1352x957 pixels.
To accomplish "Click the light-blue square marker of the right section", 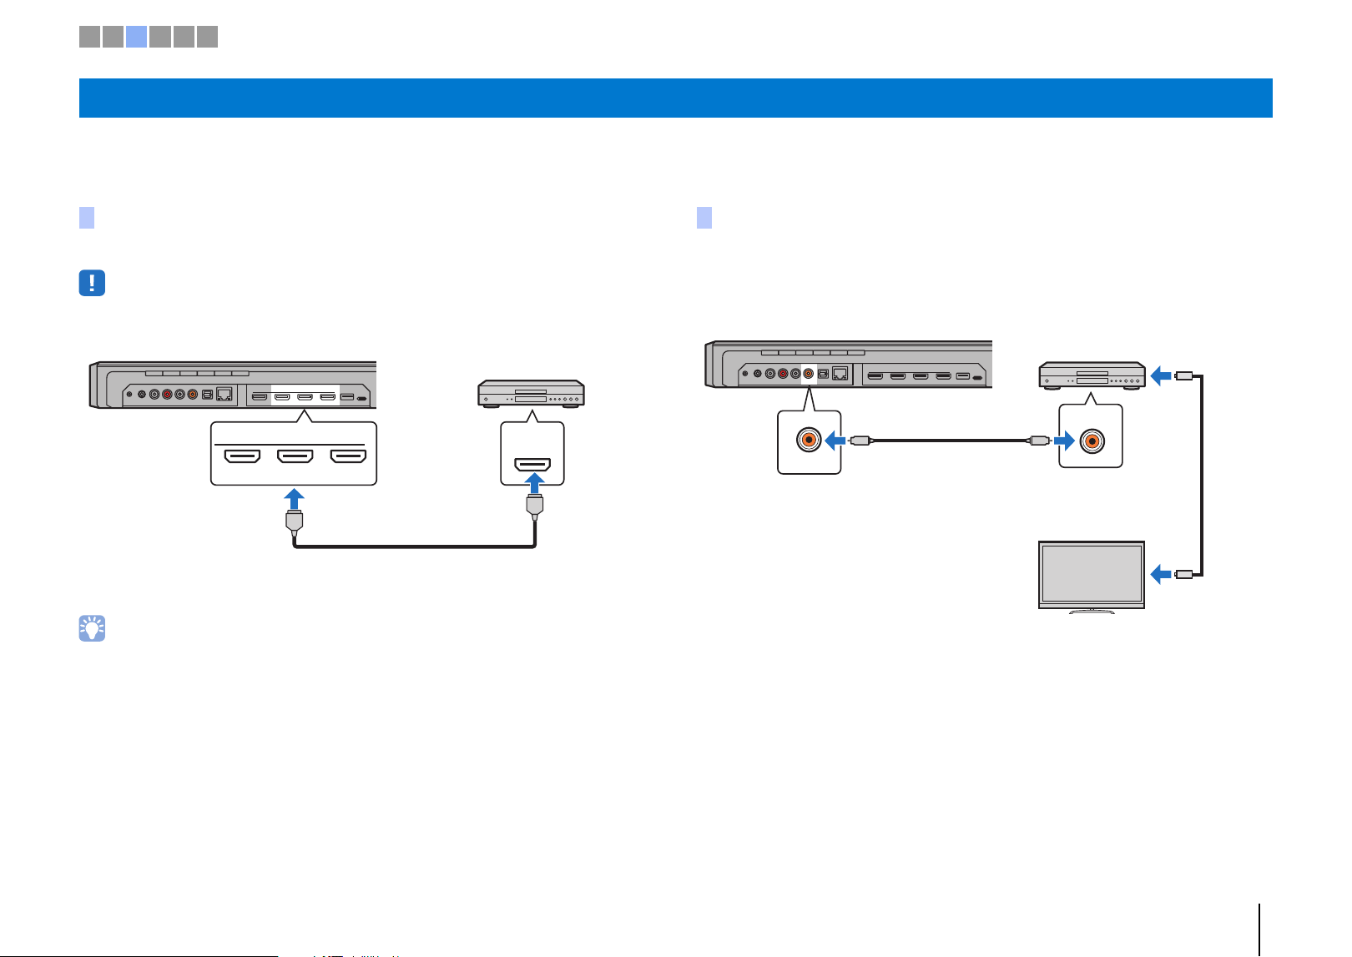I will click(704, 218).
